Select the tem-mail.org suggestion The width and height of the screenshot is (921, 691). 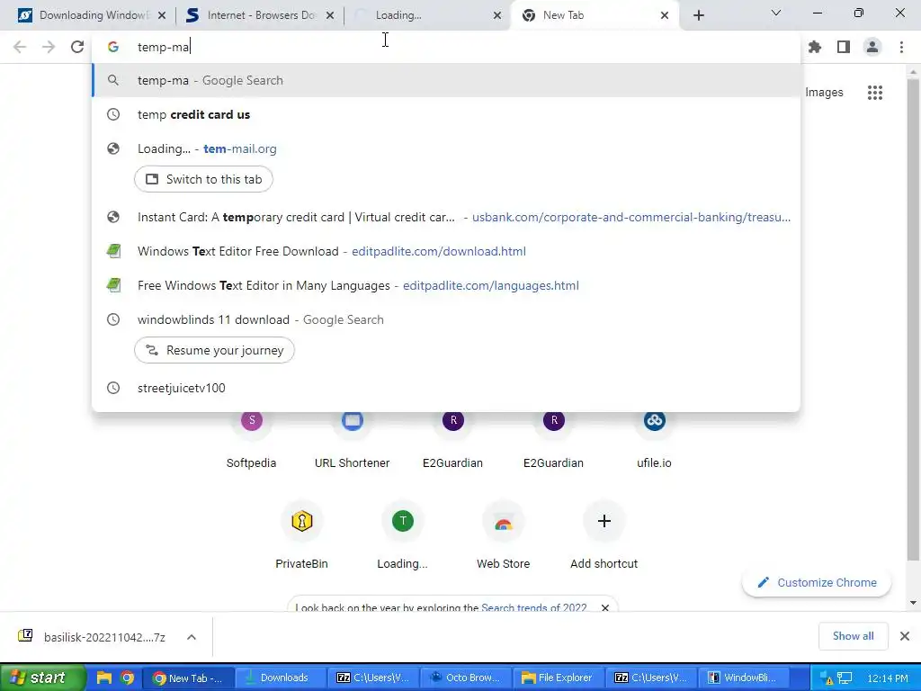coord(446,148)
